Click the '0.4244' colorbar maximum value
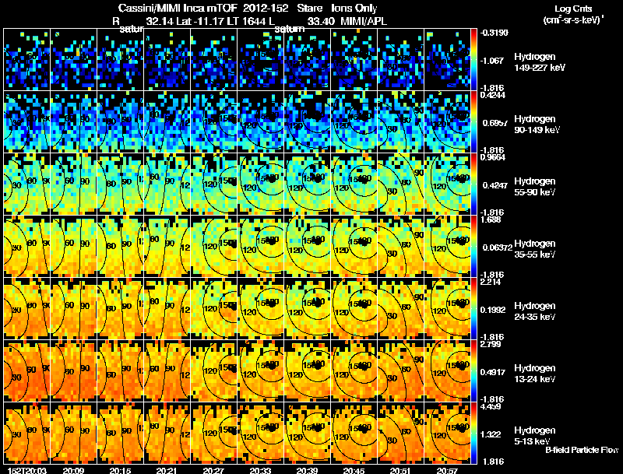This screenshot has height=474, width=623. click(493, 95)
